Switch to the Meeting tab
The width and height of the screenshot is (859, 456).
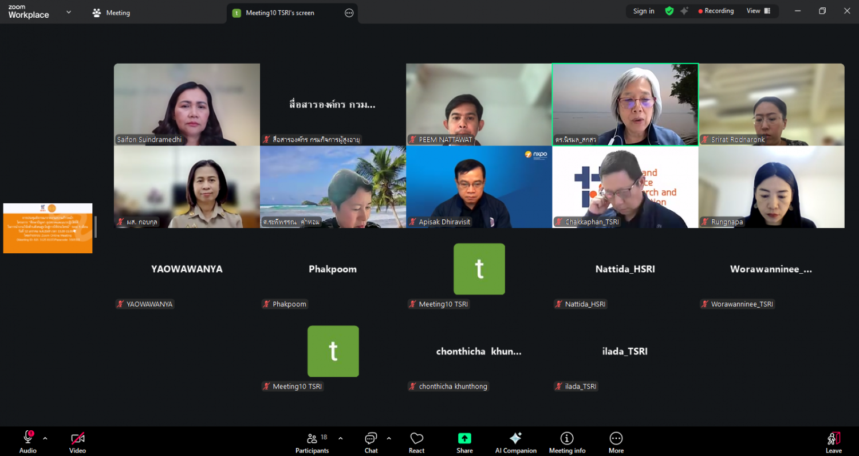(x=112, y=13)
